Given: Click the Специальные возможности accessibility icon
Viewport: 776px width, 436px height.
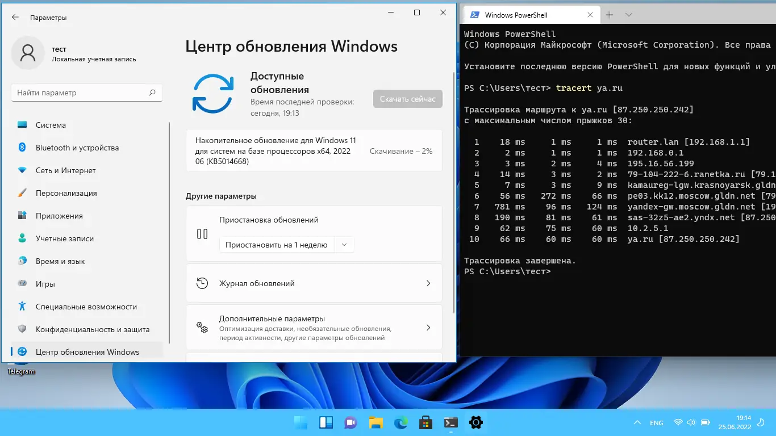Looking at the screenshot, I should coord(22,307).
